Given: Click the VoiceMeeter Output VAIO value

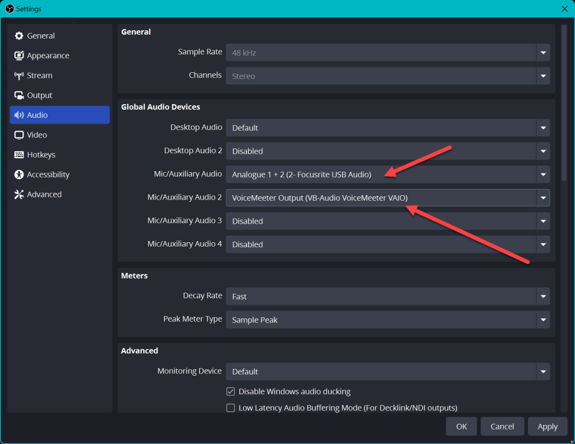Looking at the screenshot, I should (320, 198).
